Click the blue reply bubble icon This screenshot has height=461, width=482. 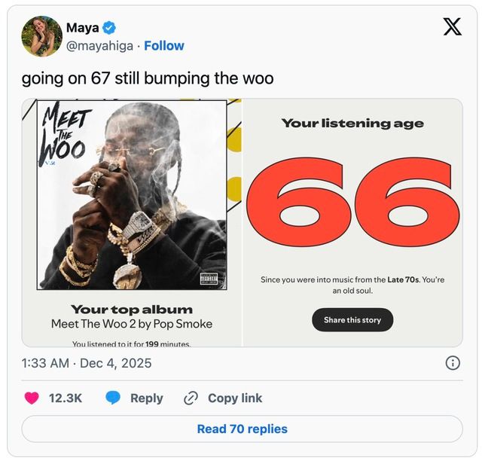tap(114, 398)
